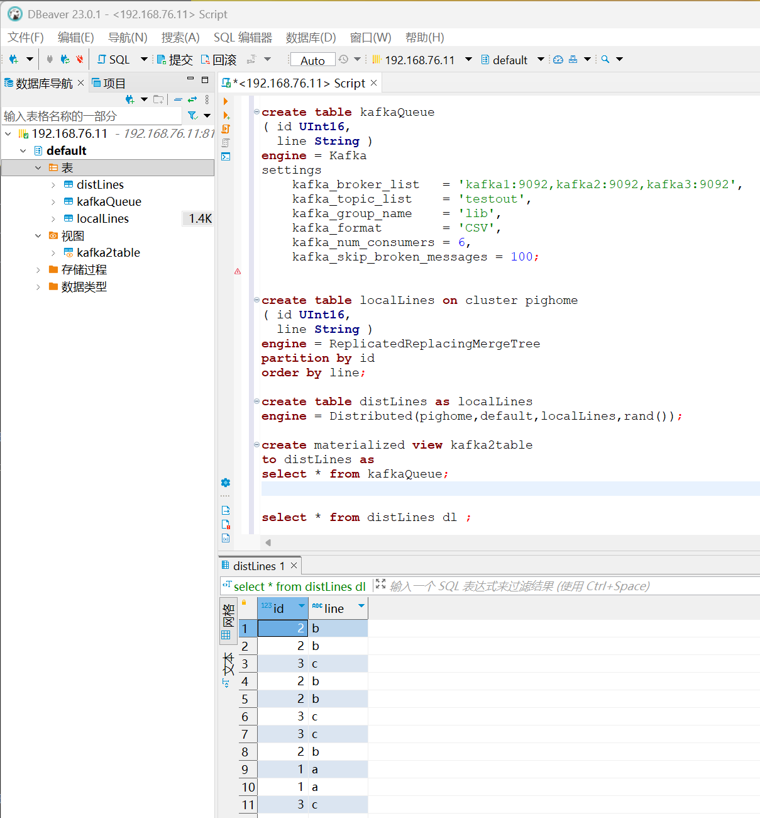760x818 pixels.
Task: Open the line column header dropdown arrow
Action: click(361, 607)
